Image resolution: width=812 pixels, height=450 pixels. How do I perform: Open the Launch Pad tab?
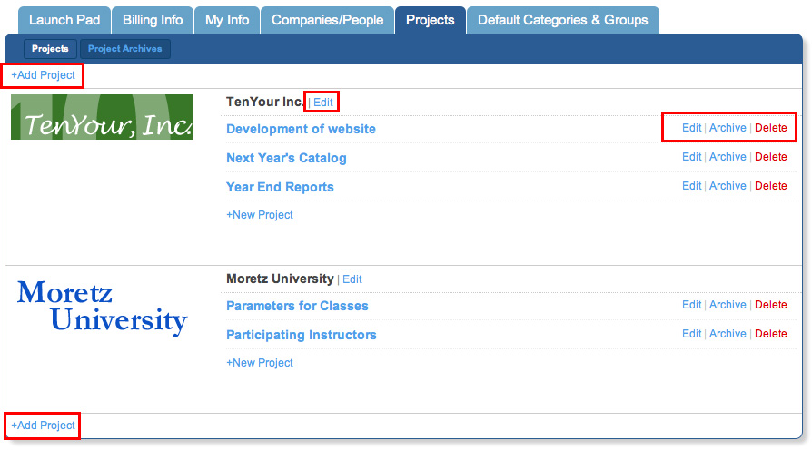point(64,20)
